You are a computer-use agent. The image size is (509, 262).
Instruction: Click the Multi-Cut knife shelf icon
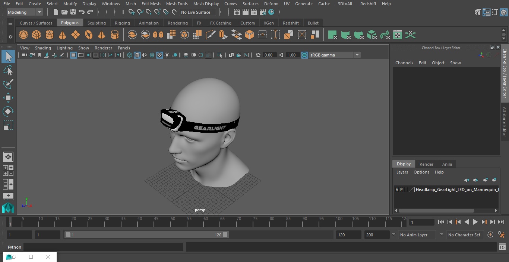211,35
